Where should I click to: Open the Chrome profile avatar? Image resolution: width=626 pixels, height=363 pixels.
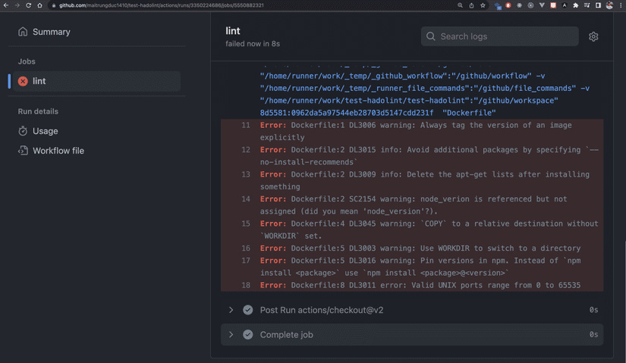609,5
